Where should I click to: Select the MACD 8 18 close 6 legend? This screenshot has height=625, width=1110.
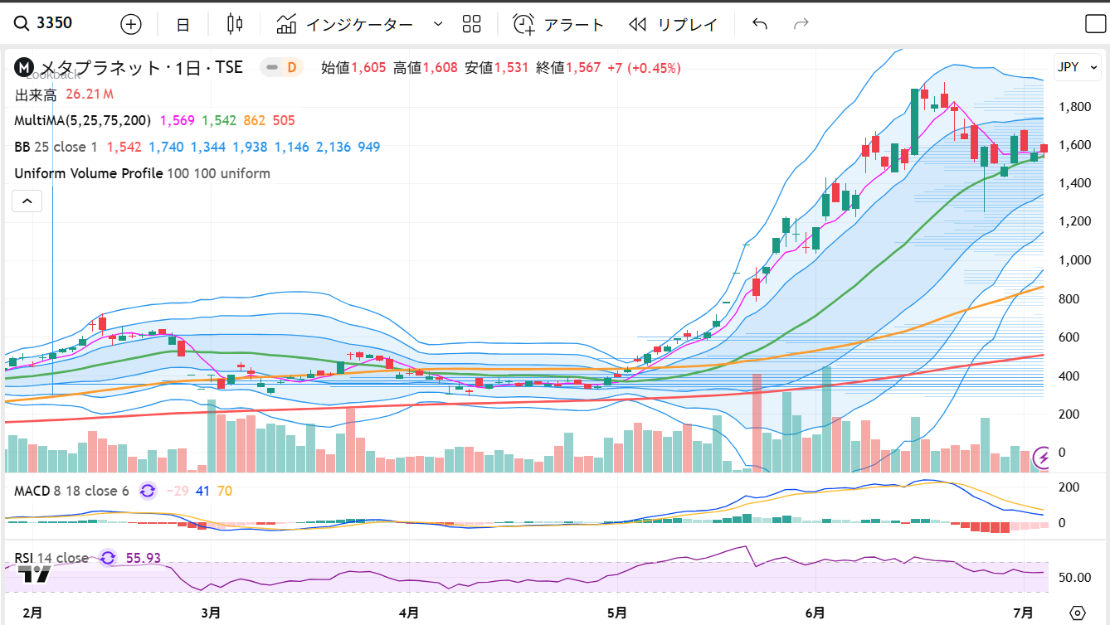[71, 491]
